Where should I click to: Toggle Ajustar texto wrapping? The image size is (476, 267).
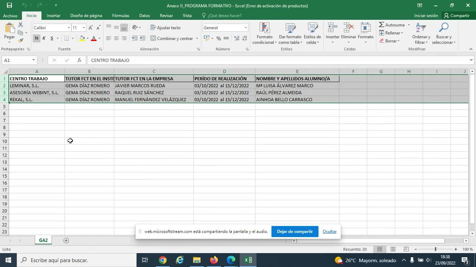(x=166, y=28)
